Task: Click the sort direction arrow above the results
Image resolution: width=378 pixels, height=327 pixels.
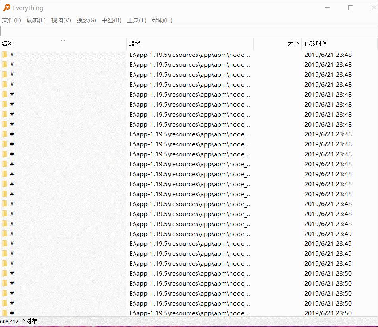Action: [x=63, y=40]
